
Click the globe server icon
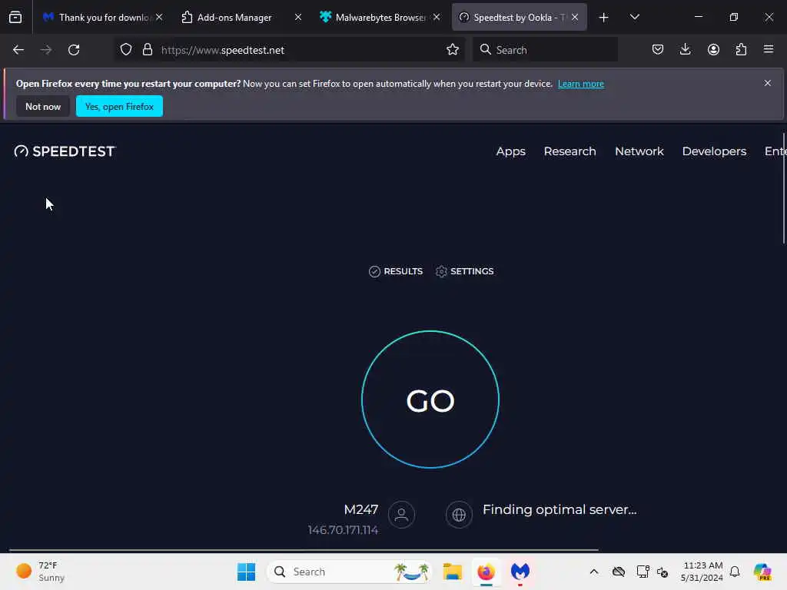[459, 514]
